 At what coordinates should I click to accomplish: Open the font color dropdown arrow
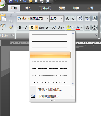pos(82,28)
